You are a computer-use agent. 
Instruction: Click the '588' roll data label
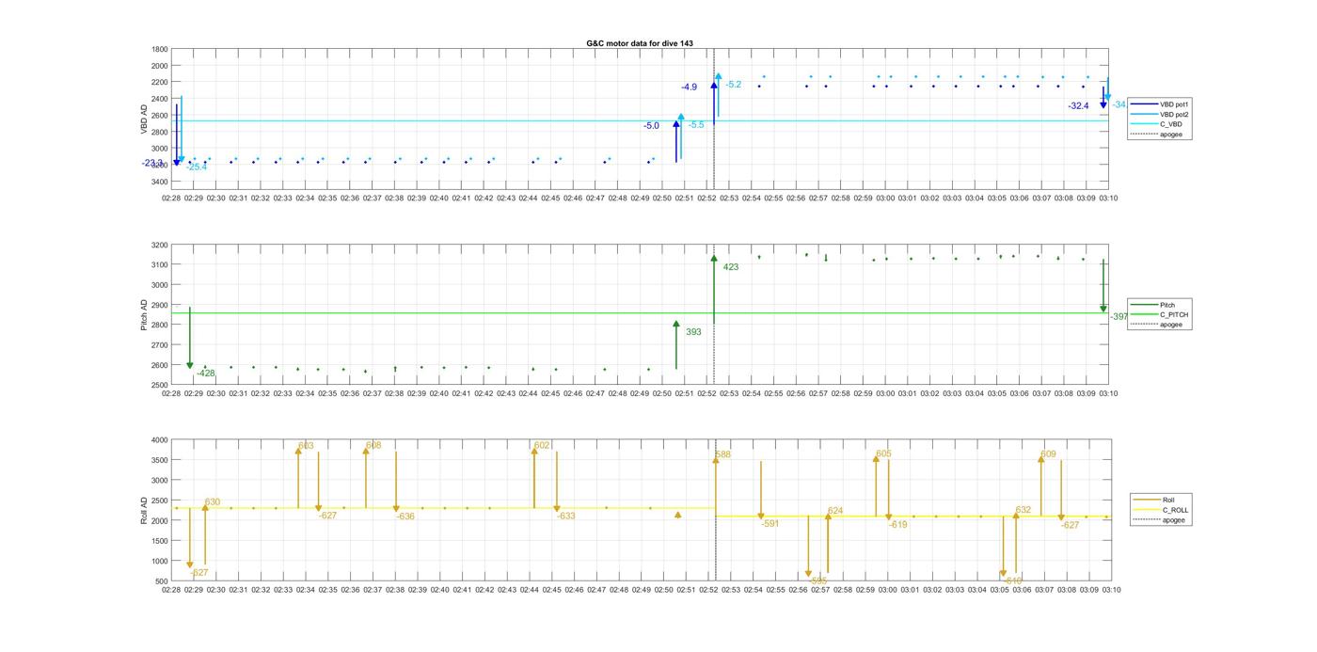pyautogui.click(x=723, y=455)
